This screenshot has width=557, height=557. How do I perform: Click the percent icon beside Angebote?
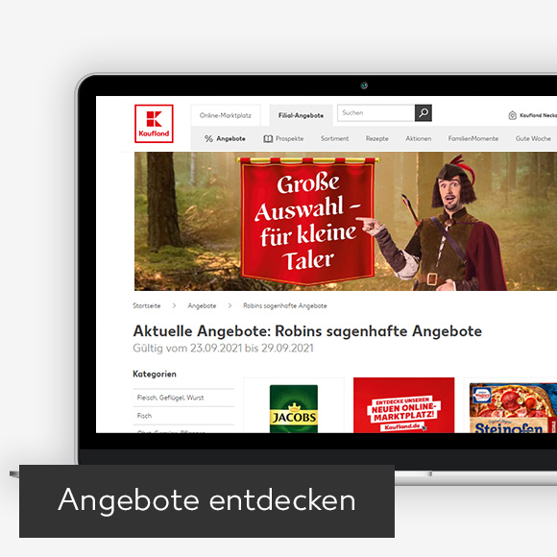[208, 138]
